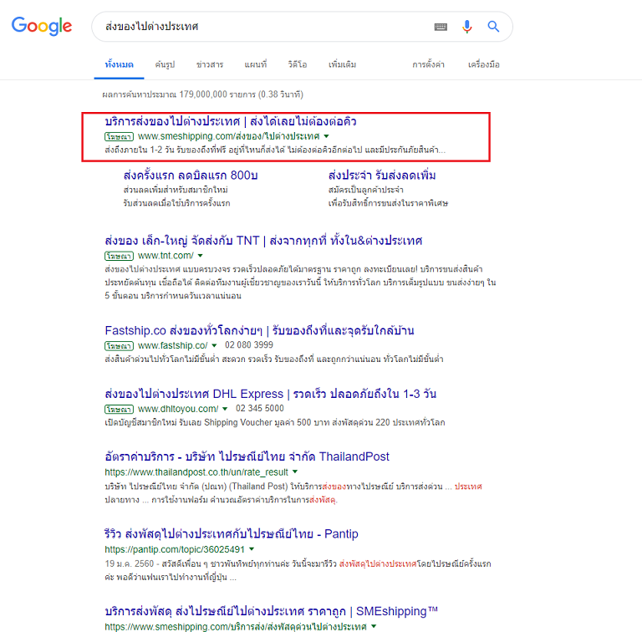The width and height of the screenshot is (642, 632).
Task: Expand dropdown arrow next to www.fastship.co/
Action: [214, 346]
